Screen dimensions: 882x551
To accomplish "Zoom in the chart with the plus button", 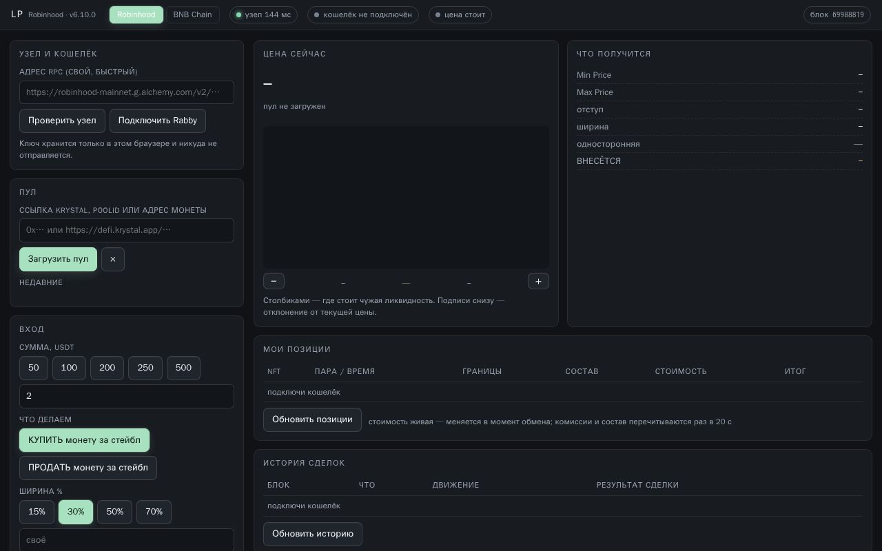I will pyautogui.click(x=538, y=281).
